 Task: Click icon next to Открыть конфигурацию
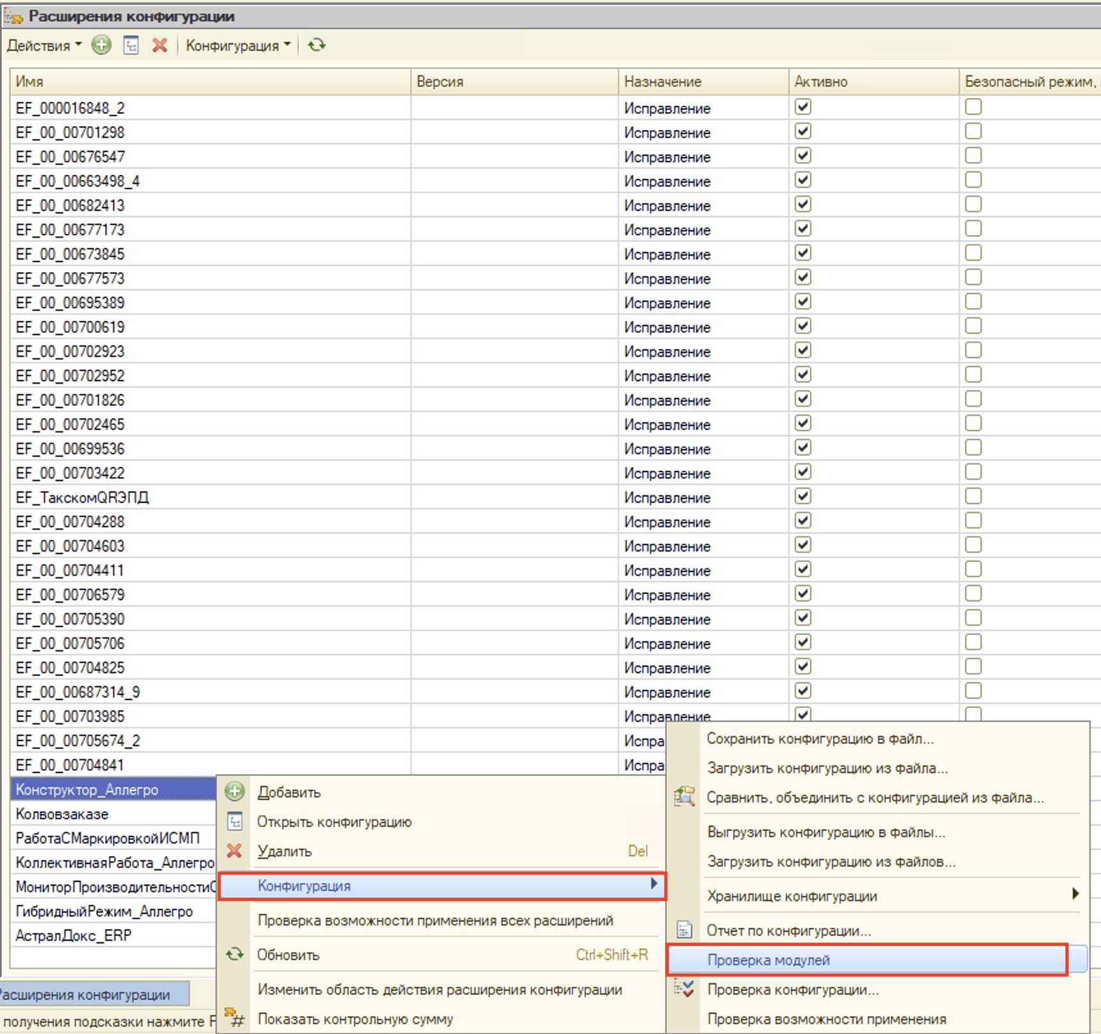[x=235, y=821]
